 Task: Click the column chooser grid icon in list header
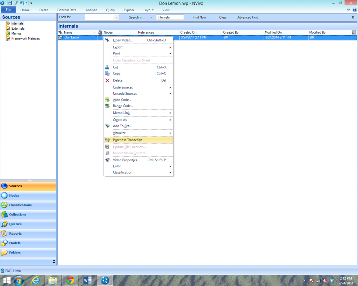pyautogui.click(x=354, y=32)
